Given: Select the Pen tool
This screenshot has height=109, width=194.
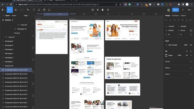Looking at the screenshot, I should [28, 10].
